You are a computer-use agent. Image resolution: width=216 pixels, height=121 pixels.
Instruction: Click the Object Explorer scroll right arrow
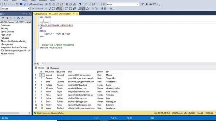(30, 113)
